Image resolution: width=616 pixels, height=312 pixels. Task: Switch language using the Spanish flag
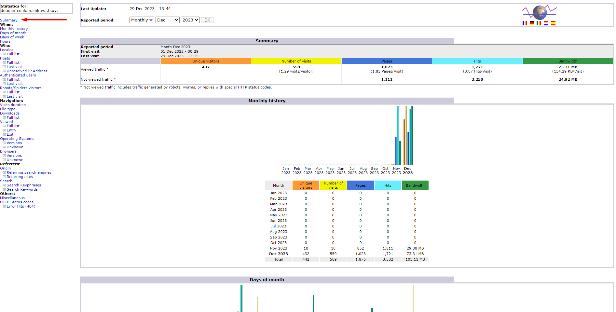click(553, 23)
